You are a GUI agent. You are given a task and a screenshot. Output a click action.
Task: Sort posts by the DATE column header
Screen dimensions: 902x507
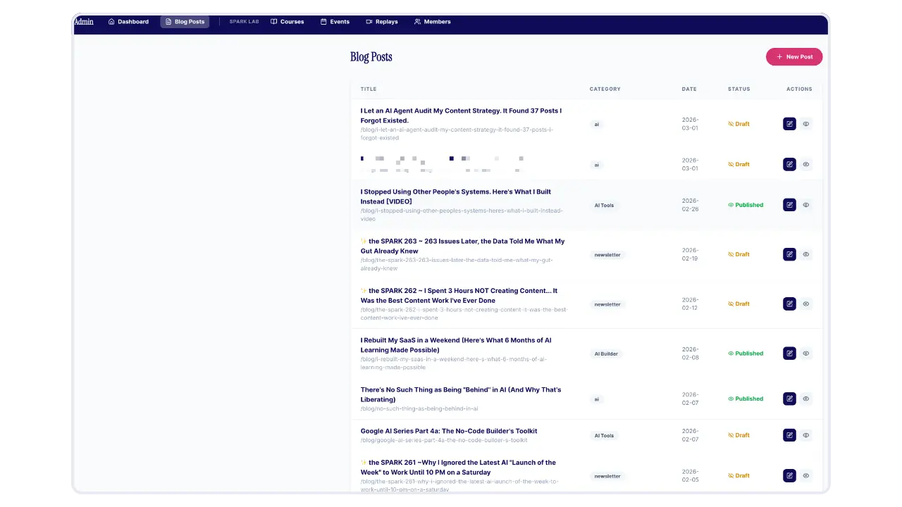tap(689, 89)
